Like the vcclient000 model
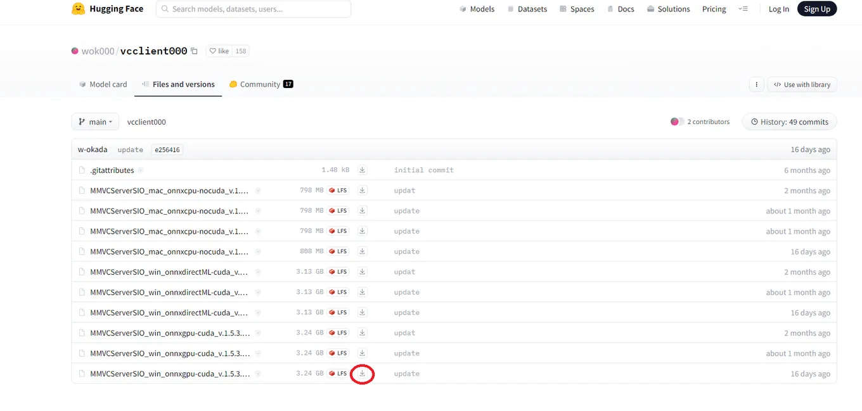 coord(219,51)
